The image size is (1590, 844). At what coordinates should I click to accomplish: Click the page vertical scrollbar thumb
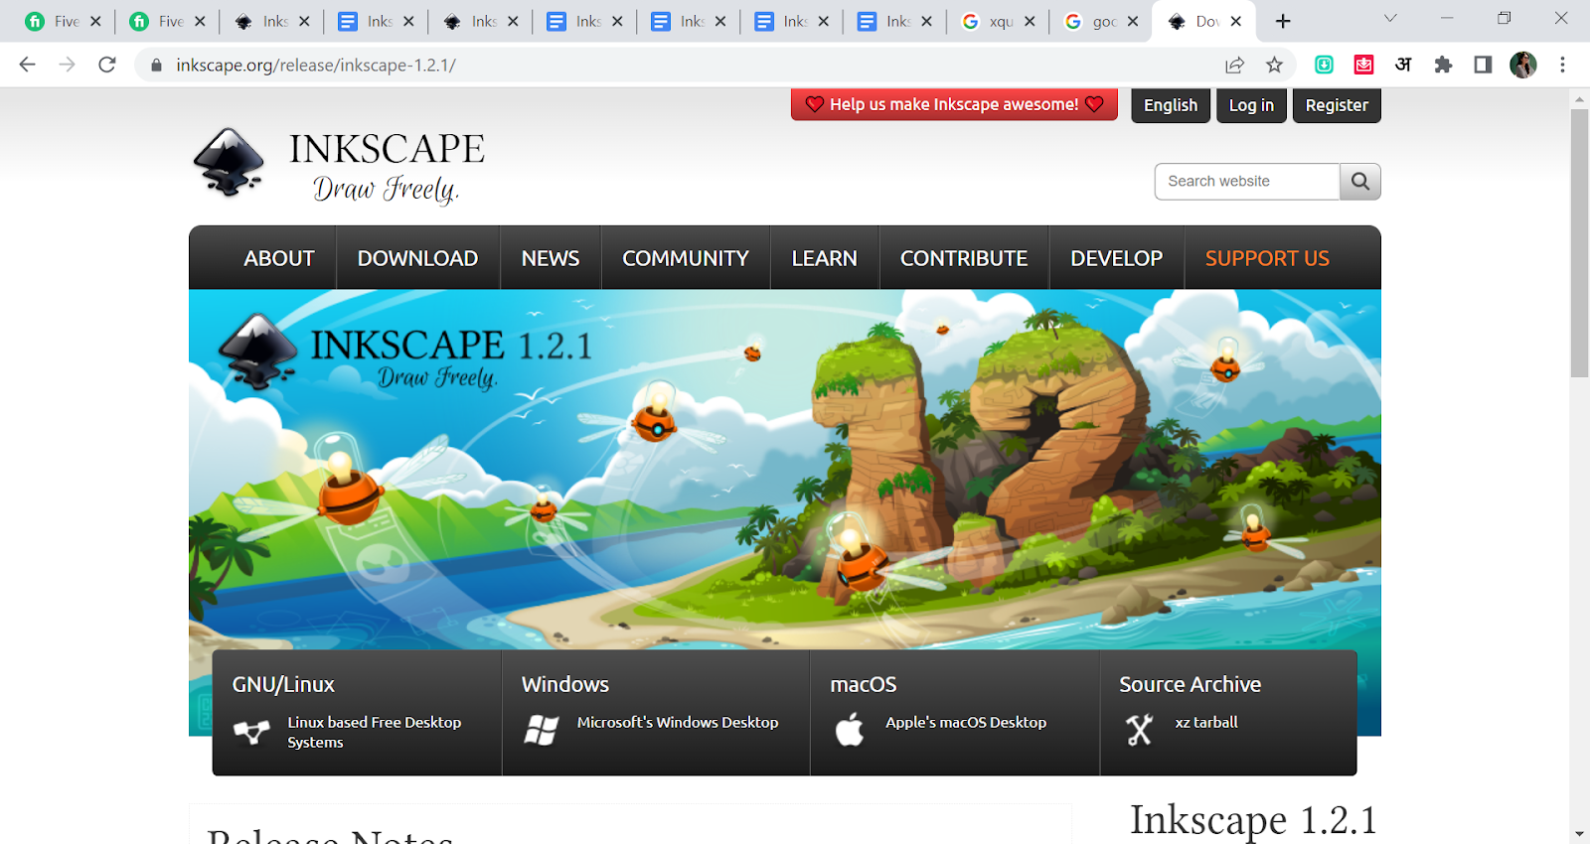point(1579,243)
